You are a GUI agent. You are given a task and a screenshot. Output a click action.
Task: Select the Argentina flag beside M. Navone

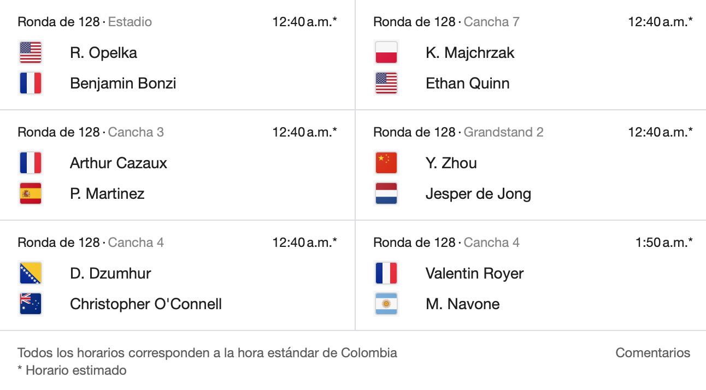click(386, 304)
